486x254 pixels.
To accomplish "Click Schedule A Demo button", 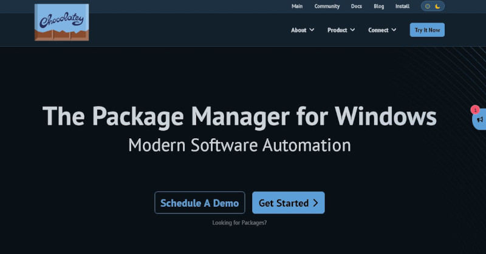I will (200, 203).
